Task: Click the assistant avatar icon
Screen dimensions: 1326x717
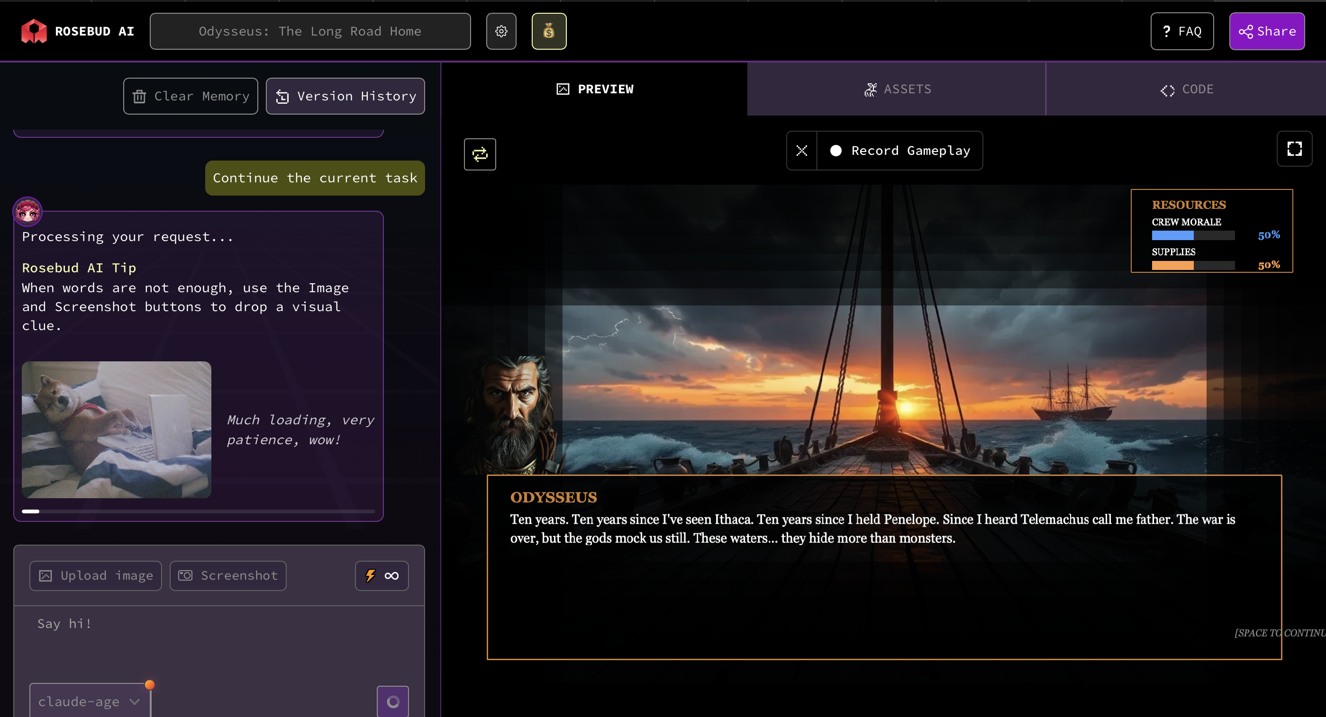Action: (x=27, y=211)
